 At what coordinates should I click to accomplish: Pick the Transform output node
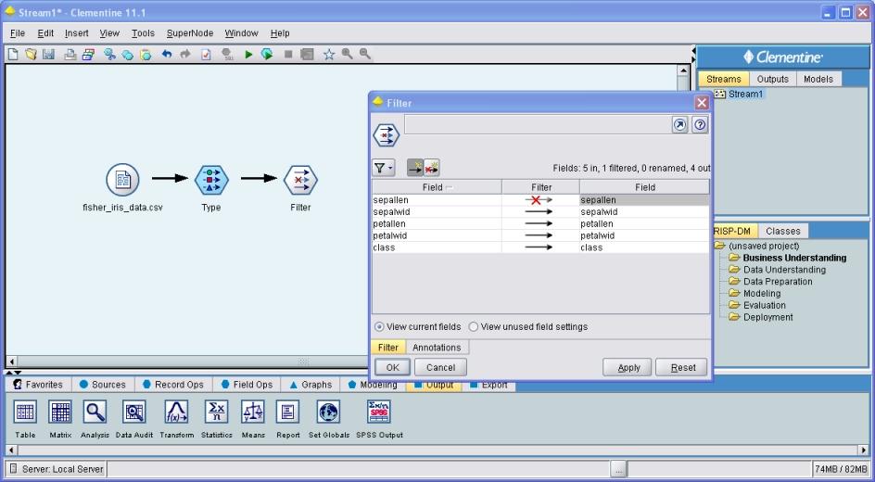pyautogui.click(x=176, y=412)
